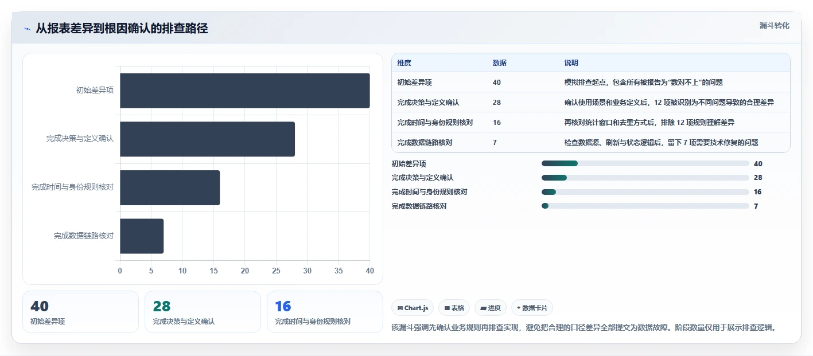Select the 完成决策与定义确认 table row cell

(428, 103)
